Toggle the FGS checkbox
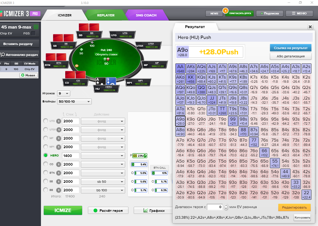The image size is (318, 226). coord(33,33)
